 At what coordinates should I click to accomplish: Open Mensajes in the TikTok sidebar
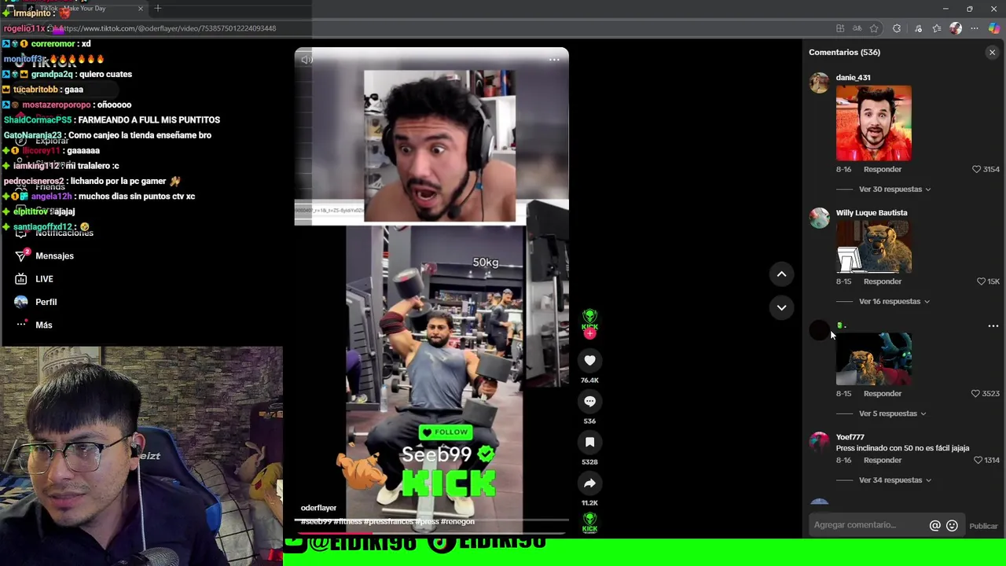pyautogui.click(x=54, y=255)
